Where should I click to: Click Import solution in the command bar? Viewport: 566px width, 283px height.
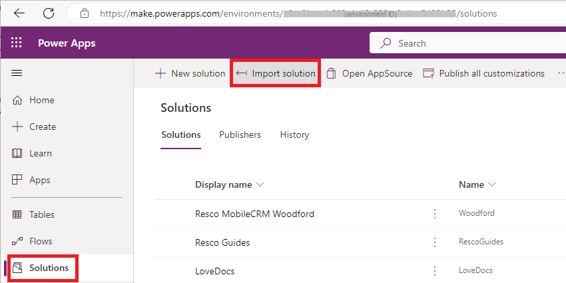click(x=276, y=73)
